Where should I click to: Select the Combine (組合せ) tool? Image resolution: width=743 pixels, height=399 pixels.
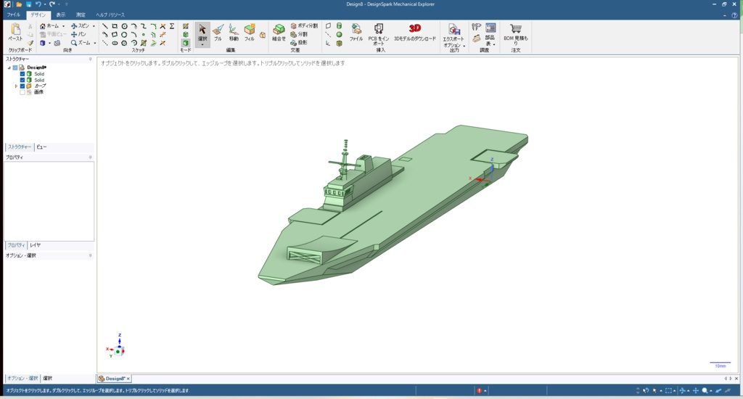pos(279,33)
